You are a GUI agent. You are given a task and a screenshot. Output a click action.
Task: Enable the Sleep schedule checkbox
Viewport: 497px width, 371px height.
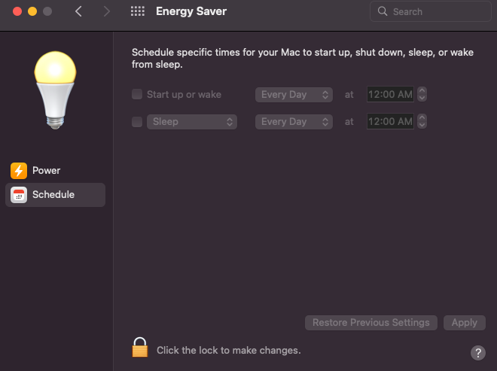[x=137, y=121]
